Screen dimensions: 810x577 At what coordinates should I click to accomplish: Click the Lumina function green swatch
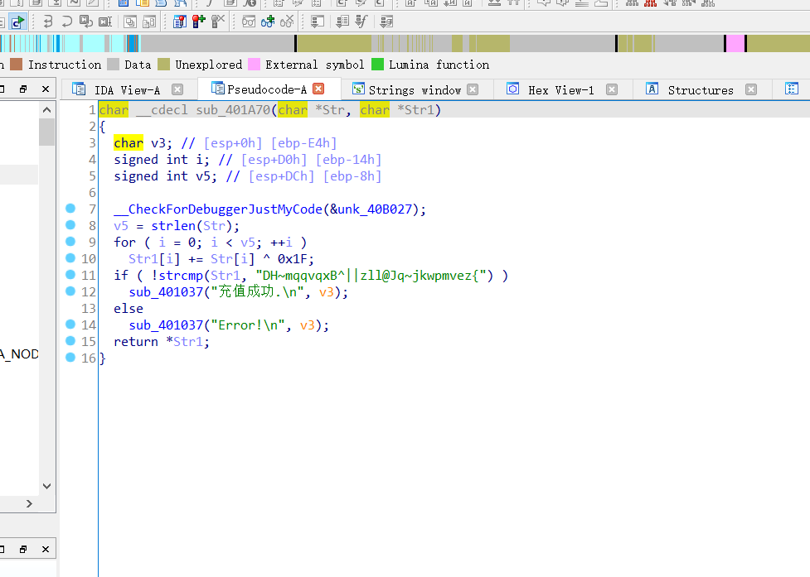point(377,64)
